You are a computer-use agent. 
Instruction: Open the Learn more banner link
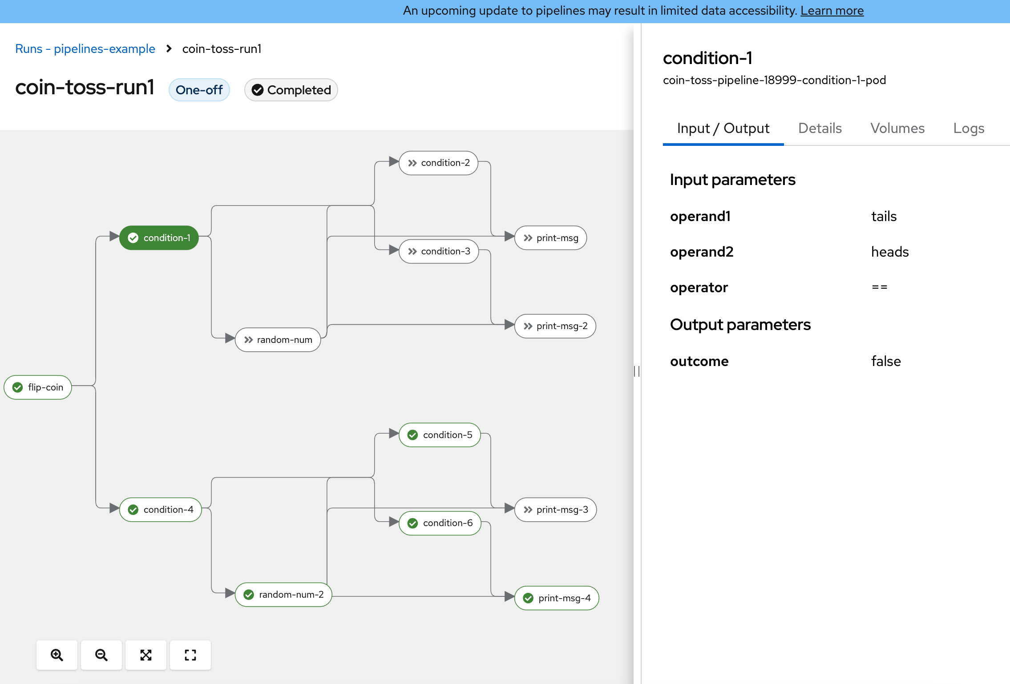click(x=832, y=11)
